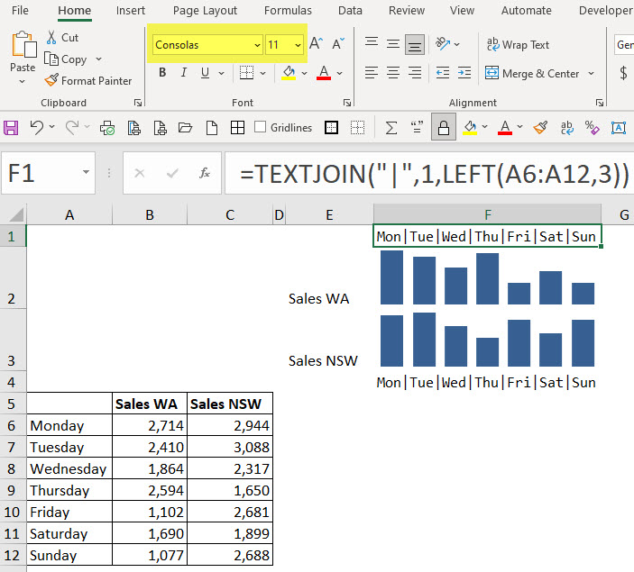This screenshot has height=572, width=634.
Task: Toggle Wrap Text for the cell
Action: 518,44
